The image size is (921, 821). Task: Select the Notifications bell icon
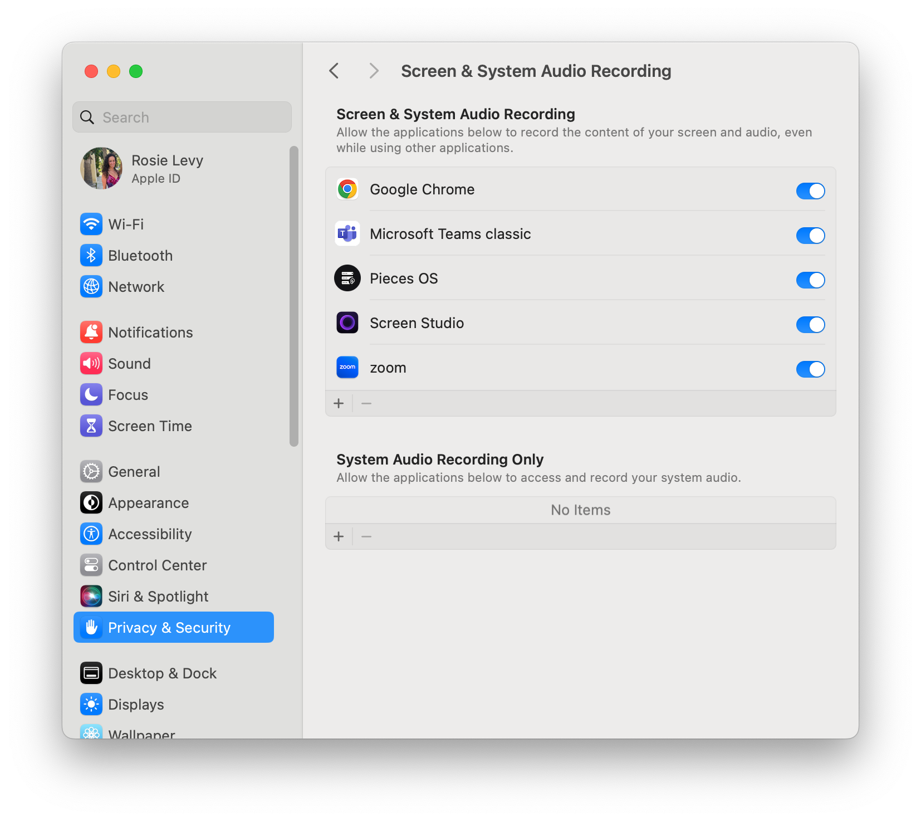pyautogui.click(x=91, y=333)
